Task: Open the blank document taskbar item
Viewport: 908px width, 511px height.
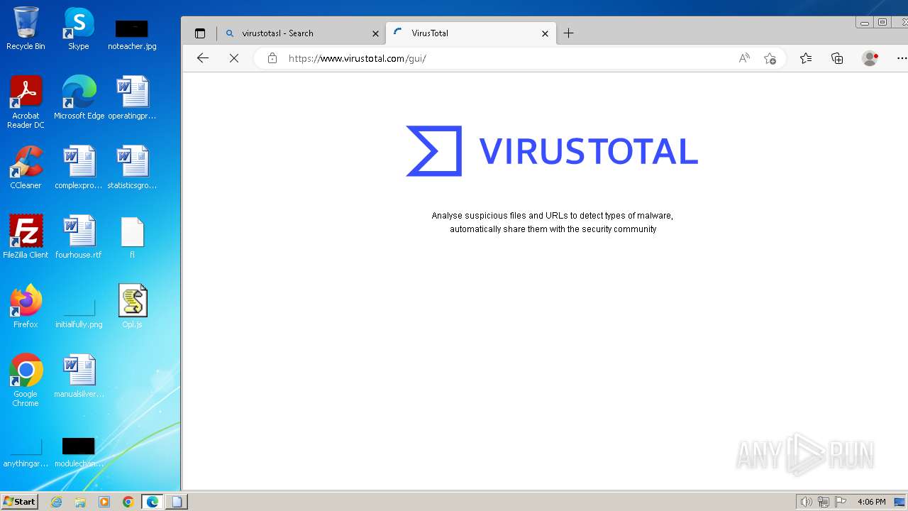Action: tap(177, 502)
